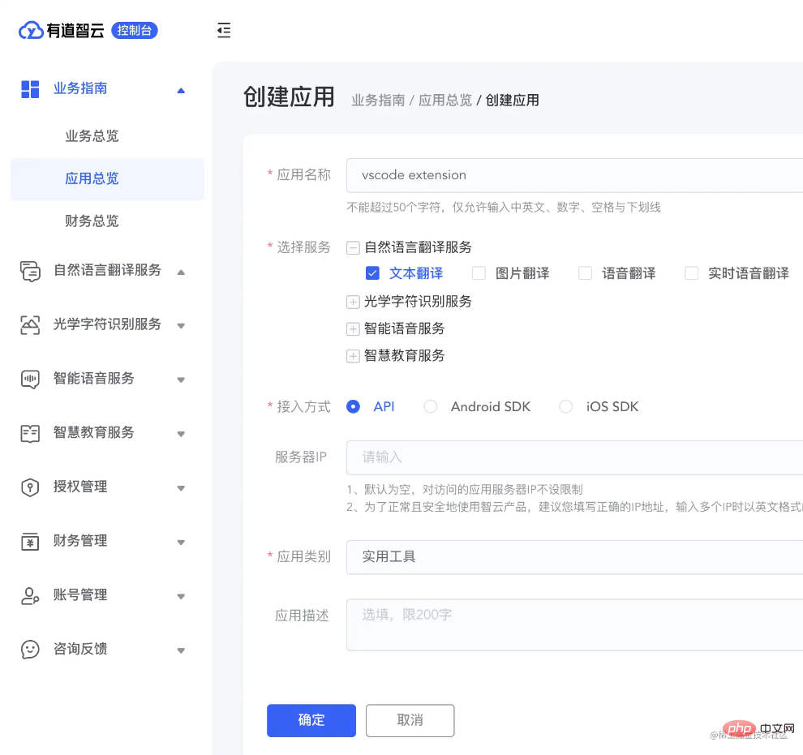The width and height of the screenshot is (803, 755).
Task: Expand the 光学字符识别服务 tree node
Action: pos(353,302)
